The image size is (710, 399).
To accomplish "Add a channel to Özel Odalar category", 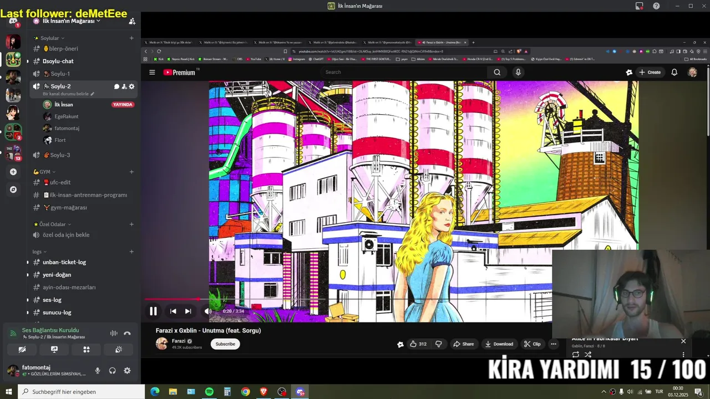I will pyautogui.click(x=131, y=224).
